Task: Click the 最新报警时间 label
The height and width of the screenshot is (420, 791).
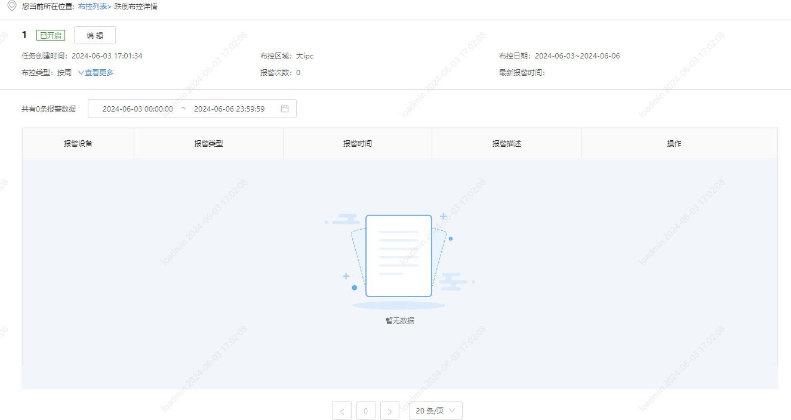Action: click(522, 73)
